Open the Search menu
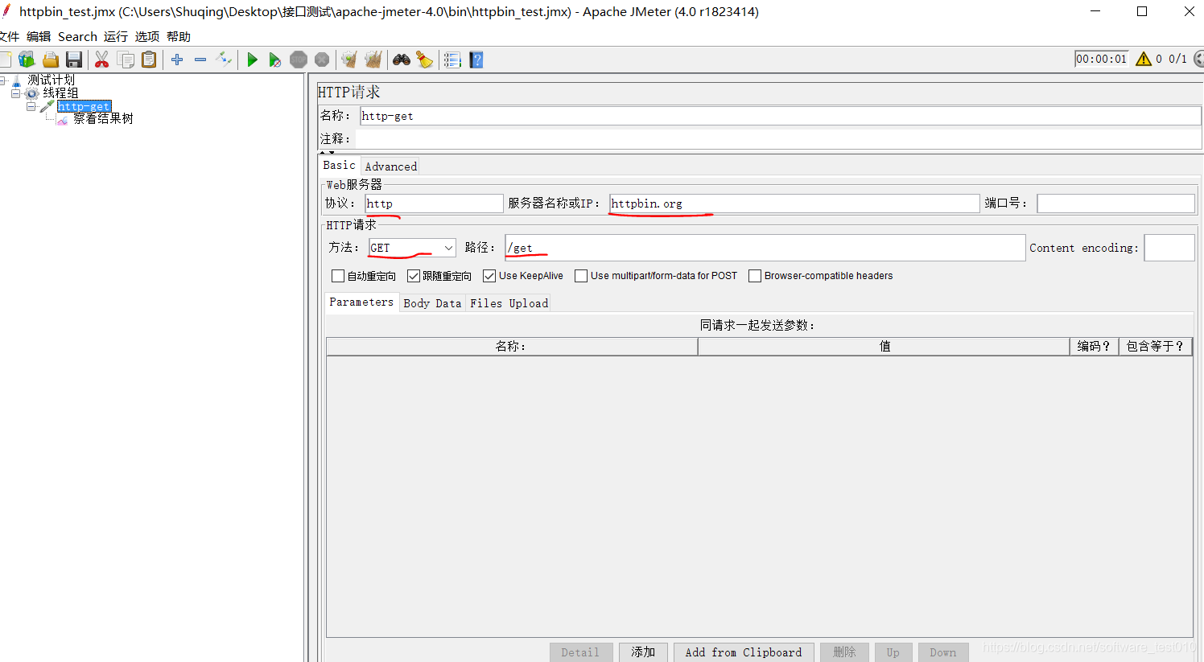 click(77, 37)
